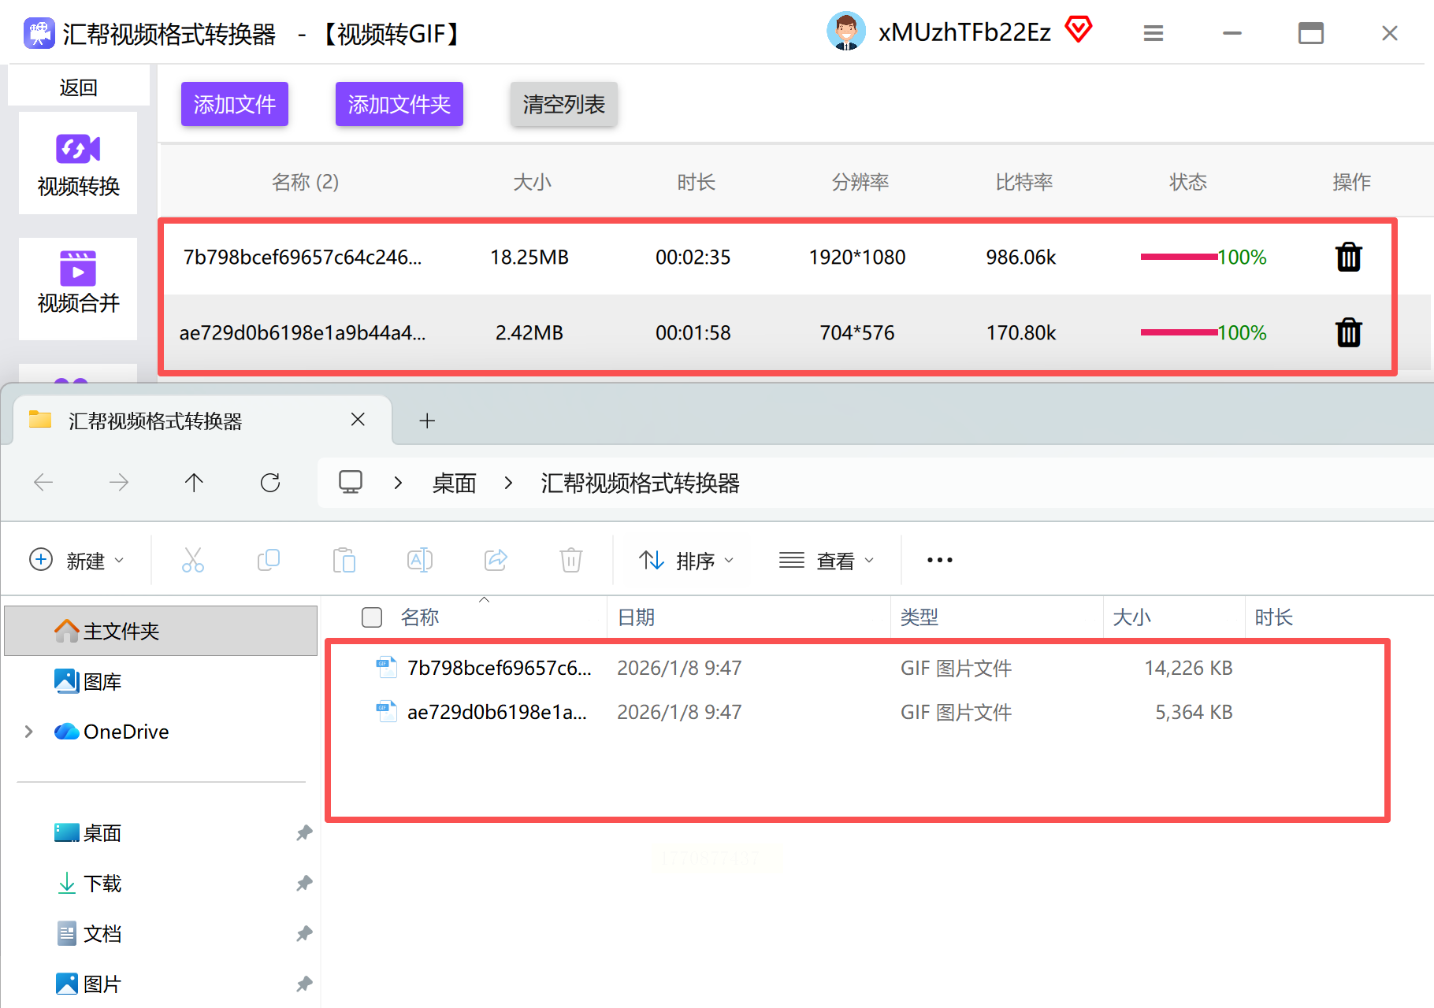Click the share icon in explorer toolbar
The image size is (1434, 1008).
[x=496, y=560]
